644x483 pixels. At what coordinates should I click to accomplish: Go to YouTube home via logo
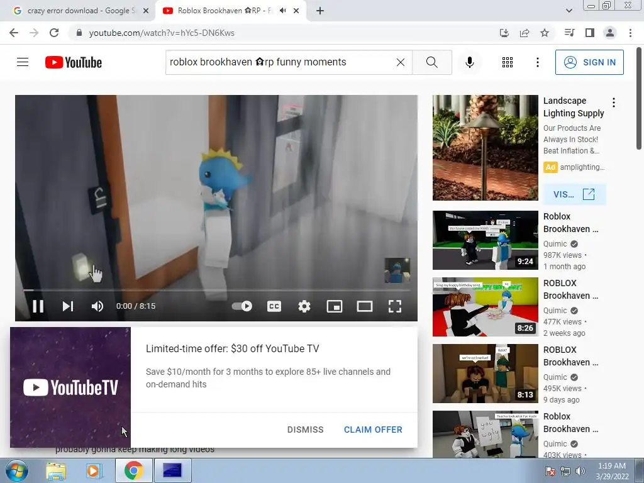pos(74,62)
